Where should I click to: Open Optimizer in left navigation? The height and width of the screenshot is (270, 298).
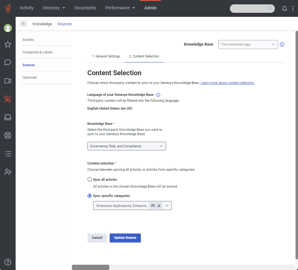click(30, 77)
